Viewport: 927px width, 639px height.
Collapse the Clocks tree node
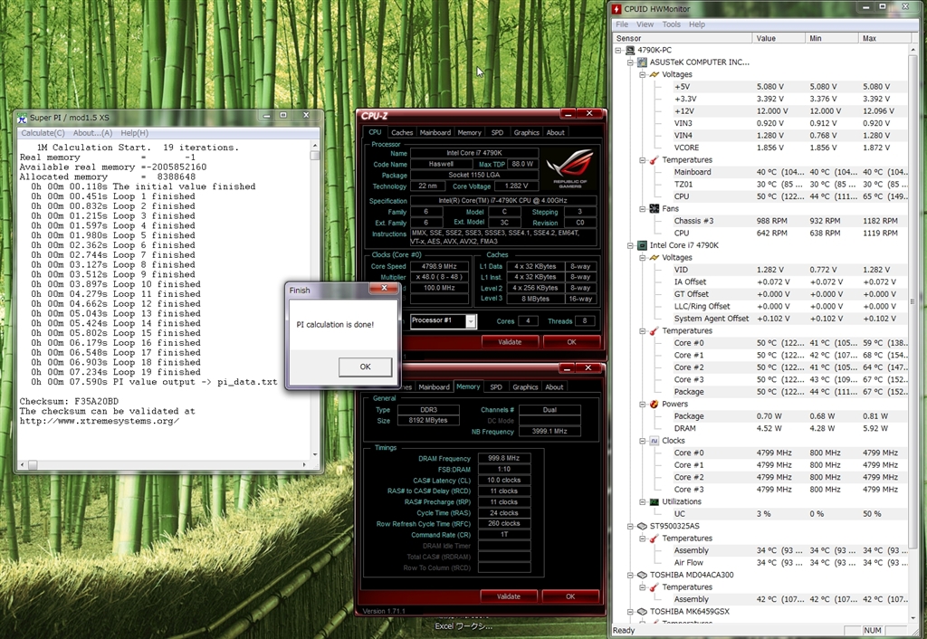click(x=642, y=441)
